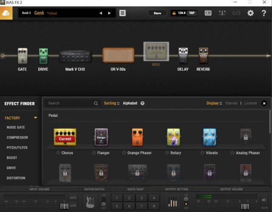Star the Chorus pedal
The height and width of the screenshot is (212, 272).
[58, 153]
